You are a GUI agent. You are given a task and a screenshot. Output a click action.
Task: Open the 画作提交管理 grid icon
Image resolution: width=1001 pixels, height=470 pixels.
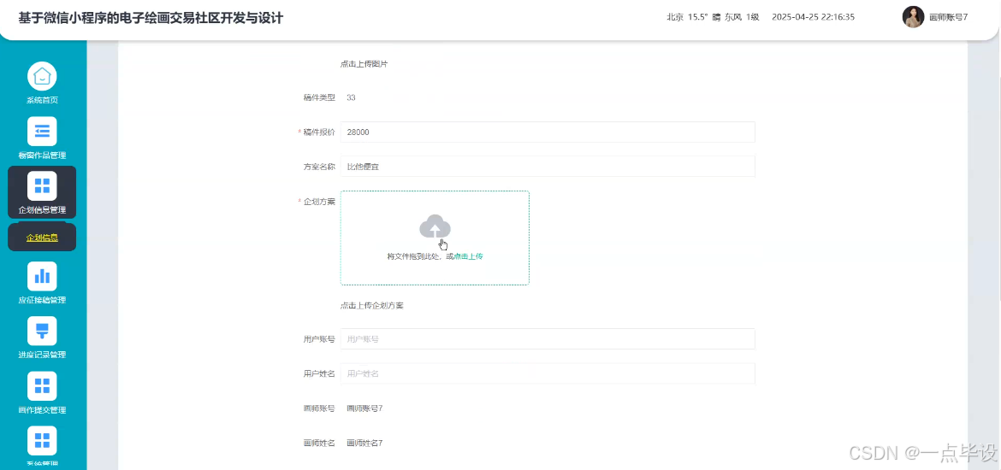click(x=42, y=385)
